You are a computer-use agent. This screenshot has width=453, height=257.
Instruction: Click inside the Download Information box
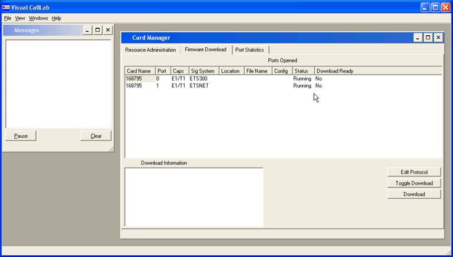194,197
